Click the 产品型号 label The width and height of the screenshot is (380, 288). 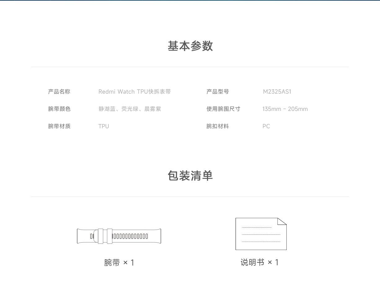pos(218,92)
